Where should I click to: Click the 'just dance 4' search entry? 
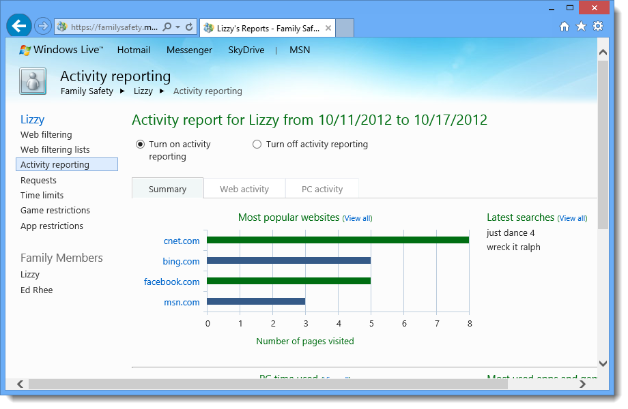pos(511,232)
